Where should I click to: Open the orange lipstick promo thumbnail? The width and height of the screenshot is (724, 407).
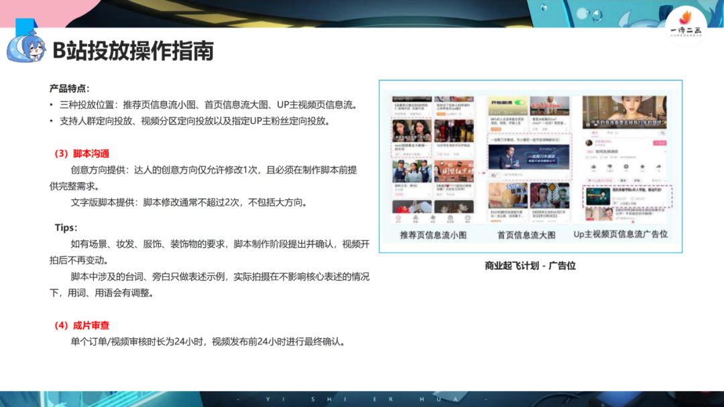[x=454, y=171]
